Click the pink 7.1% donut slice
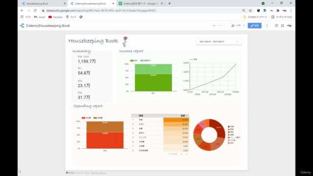 coord(202,124)
